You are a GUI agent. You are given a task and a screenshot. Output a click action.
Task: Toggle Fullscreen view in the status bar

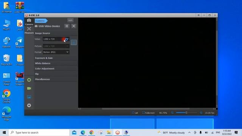(149, 113)
